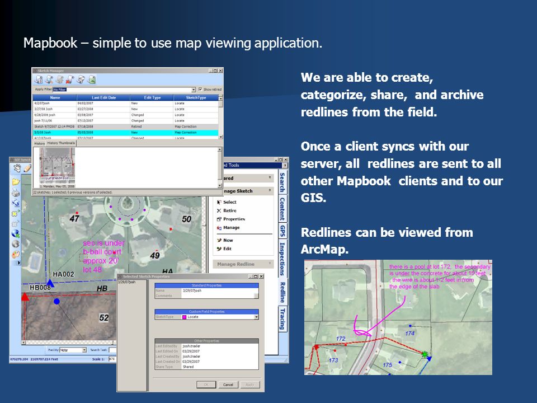Switch to the History tab
This screenshot has width=537, height=403.
[39, 143]
